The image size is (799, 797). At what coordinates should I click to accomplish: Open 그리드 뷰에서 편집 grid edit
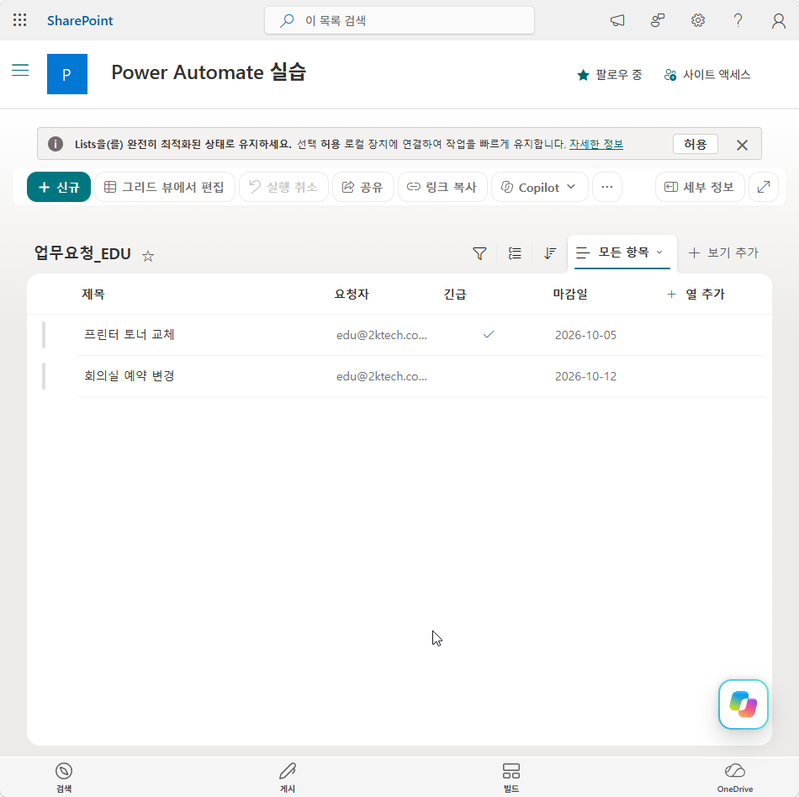pyautogui.click(x=165, y=187)
